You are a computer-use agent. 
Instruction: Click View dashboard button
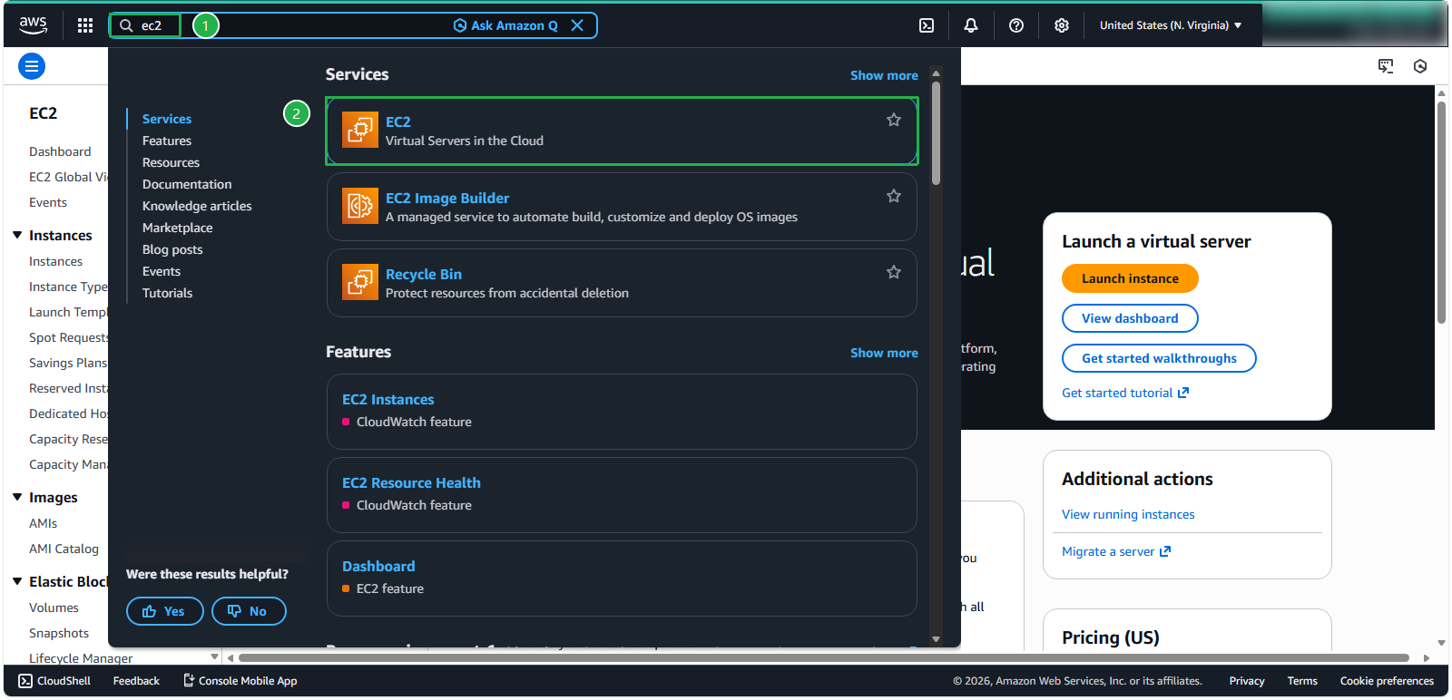tap(1130, 318)
